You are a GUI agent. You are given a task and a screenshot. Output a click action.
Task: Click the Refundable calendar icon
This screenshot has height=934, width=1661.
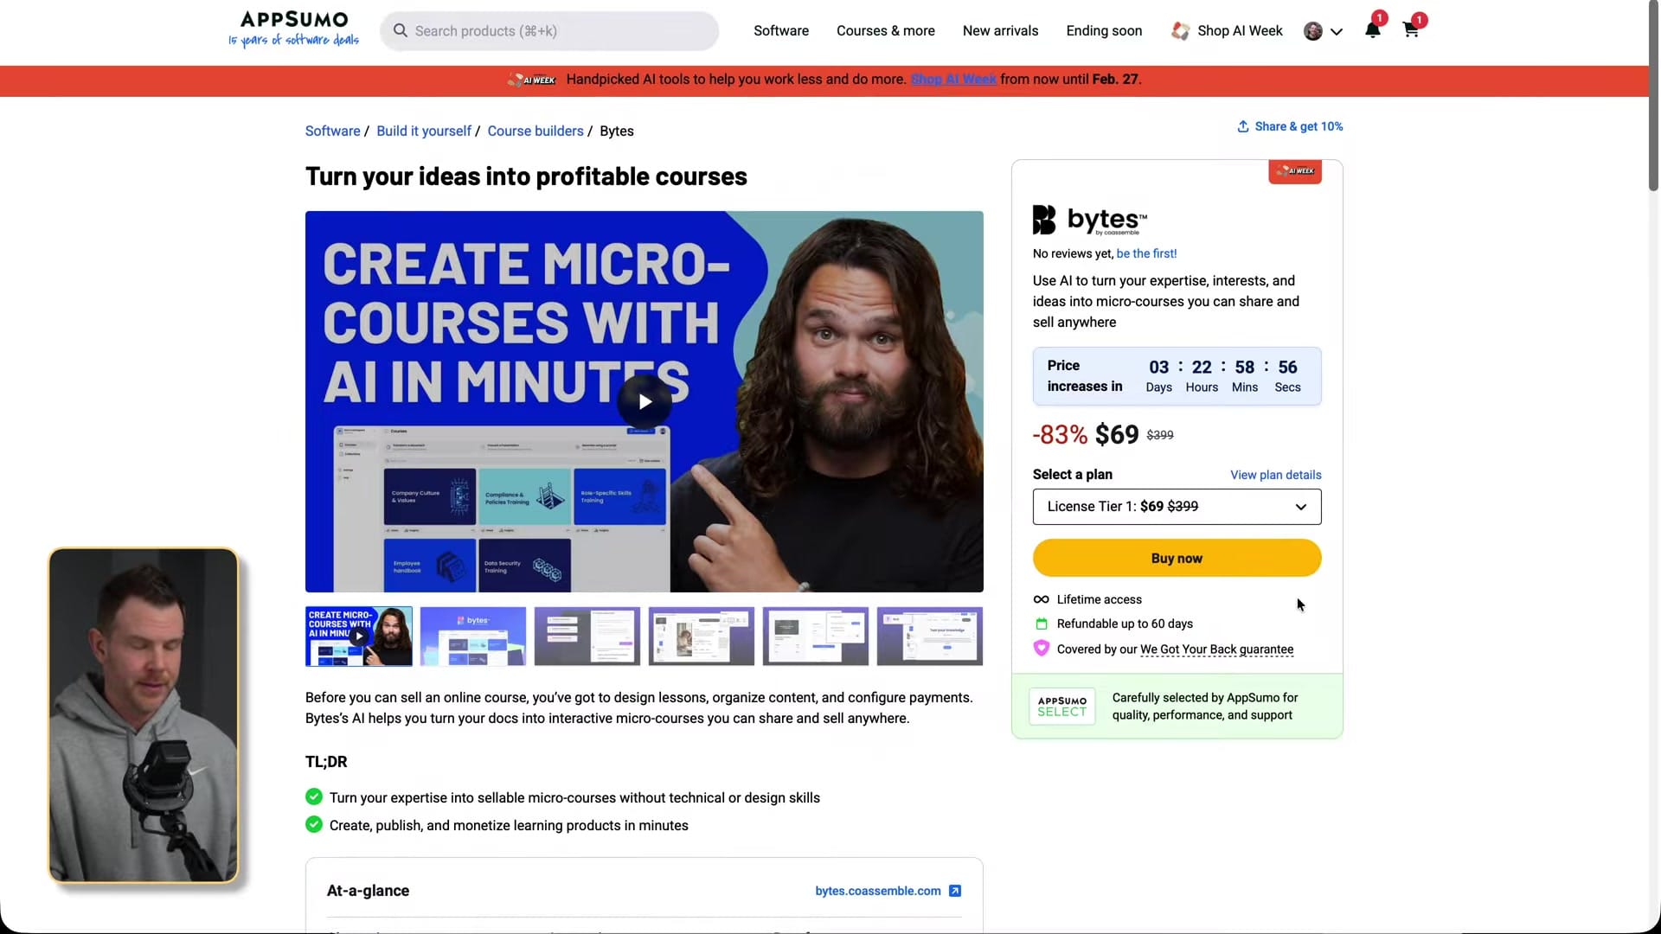[x=1042, y=624]
